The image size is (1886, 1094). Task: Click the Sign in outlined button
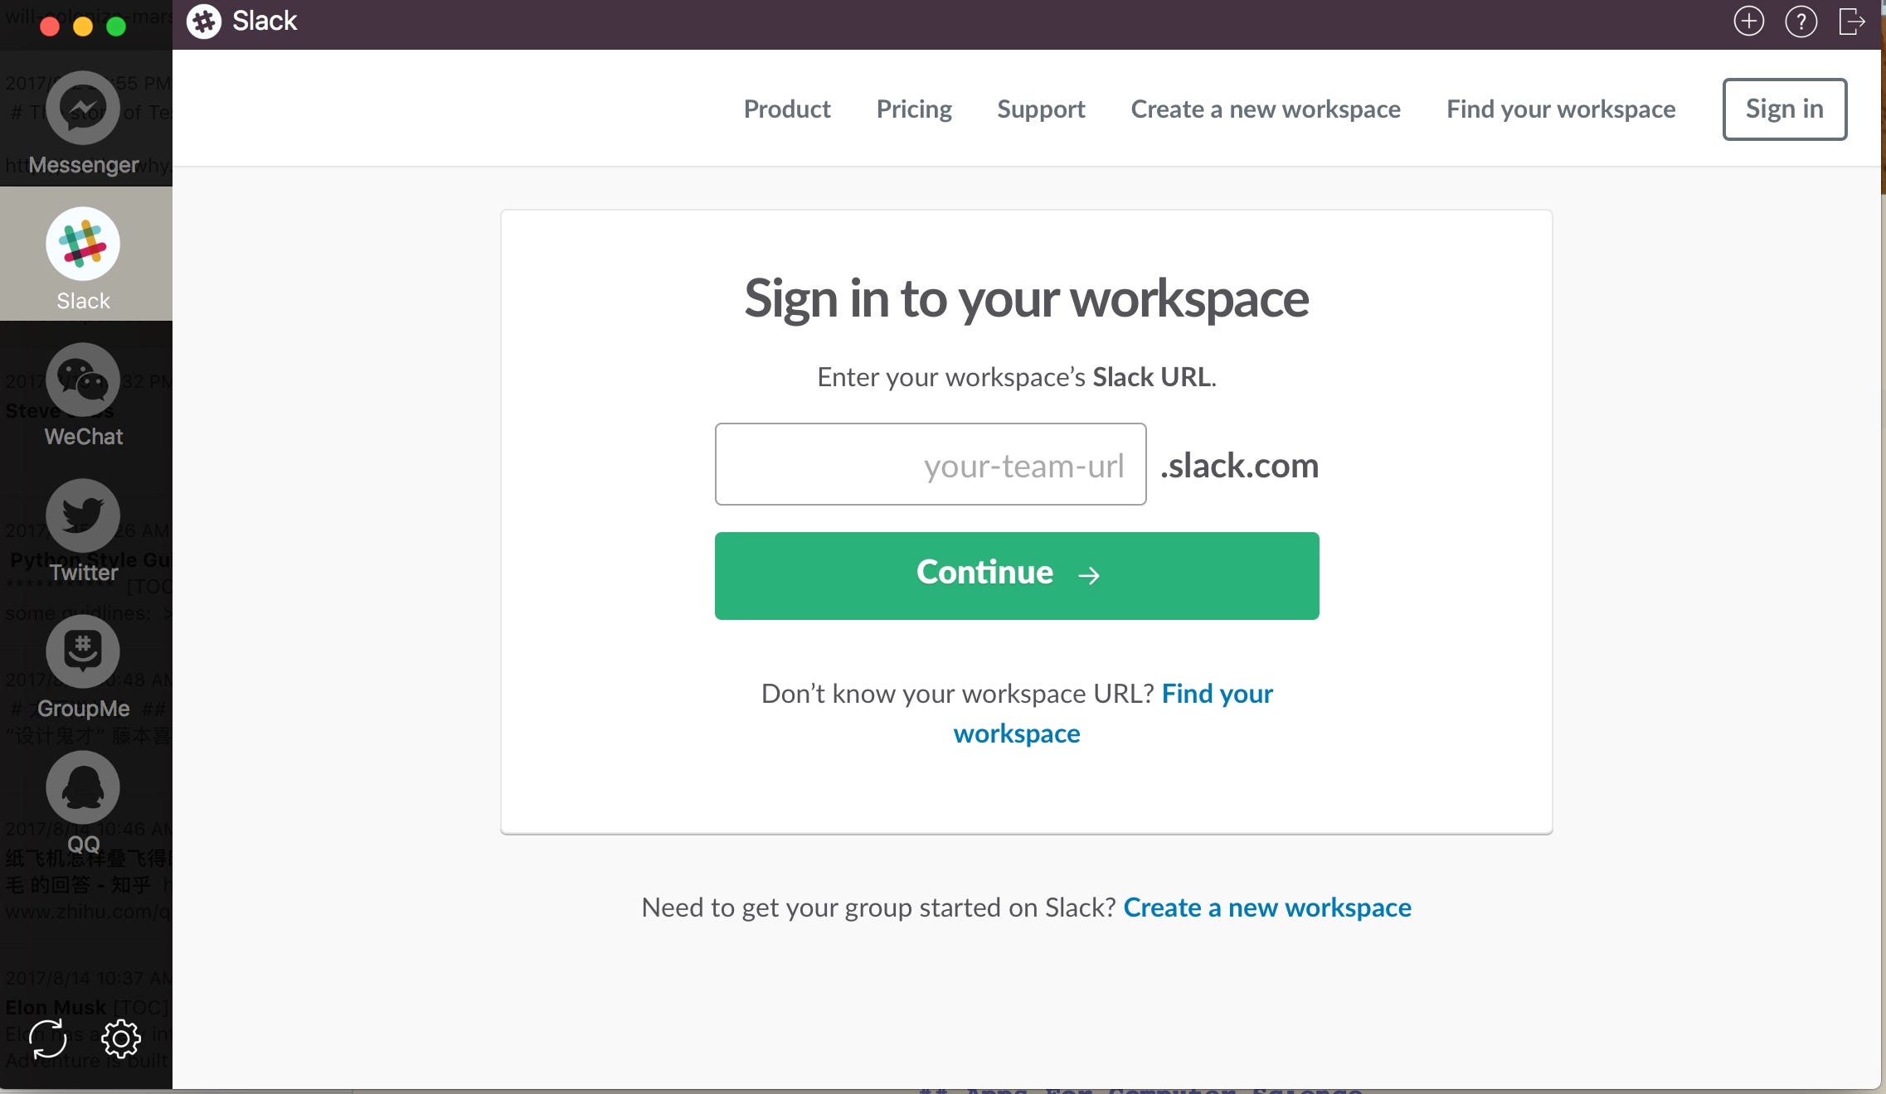coord(1785,109)
